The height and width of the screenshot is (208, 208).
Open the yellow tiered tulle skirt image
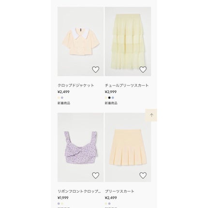point(128,42)
